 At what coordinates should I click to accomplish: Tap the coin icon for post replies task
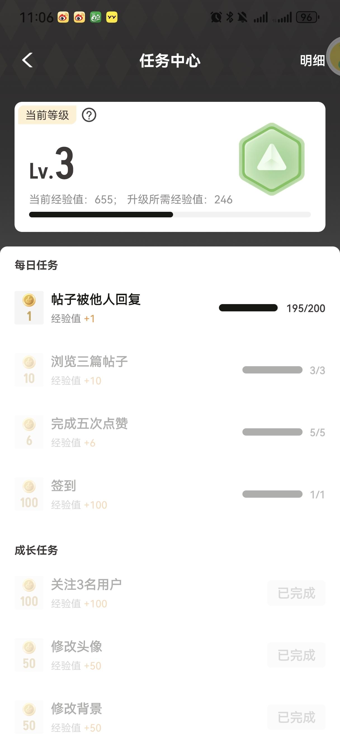29,307
